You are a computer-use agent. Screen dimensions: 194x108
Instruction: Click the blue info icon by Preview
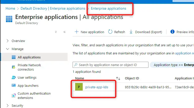(172, 32)
